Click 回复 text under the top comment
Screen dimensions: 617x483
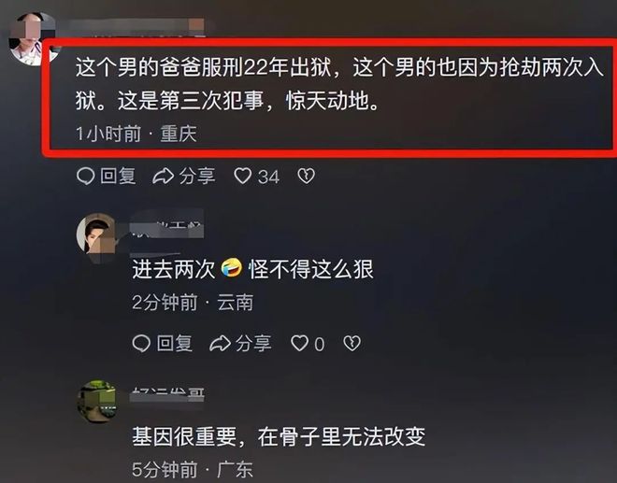point(118,177)
